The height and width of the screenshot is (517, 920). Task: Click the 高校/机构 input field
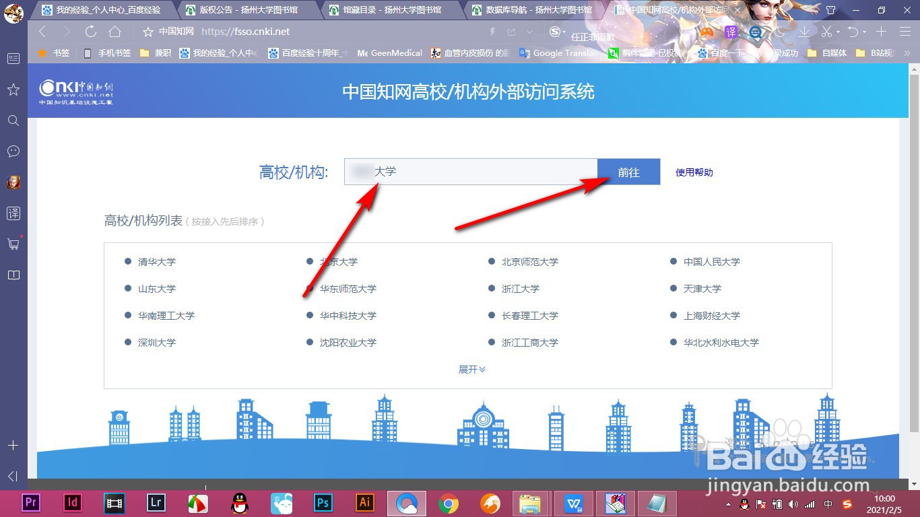[x=471, y=172]
